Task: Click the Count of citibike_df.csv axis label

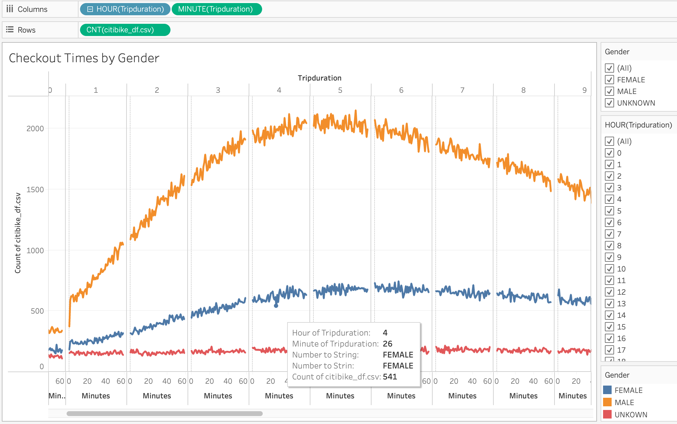Action: coord(18,233)
